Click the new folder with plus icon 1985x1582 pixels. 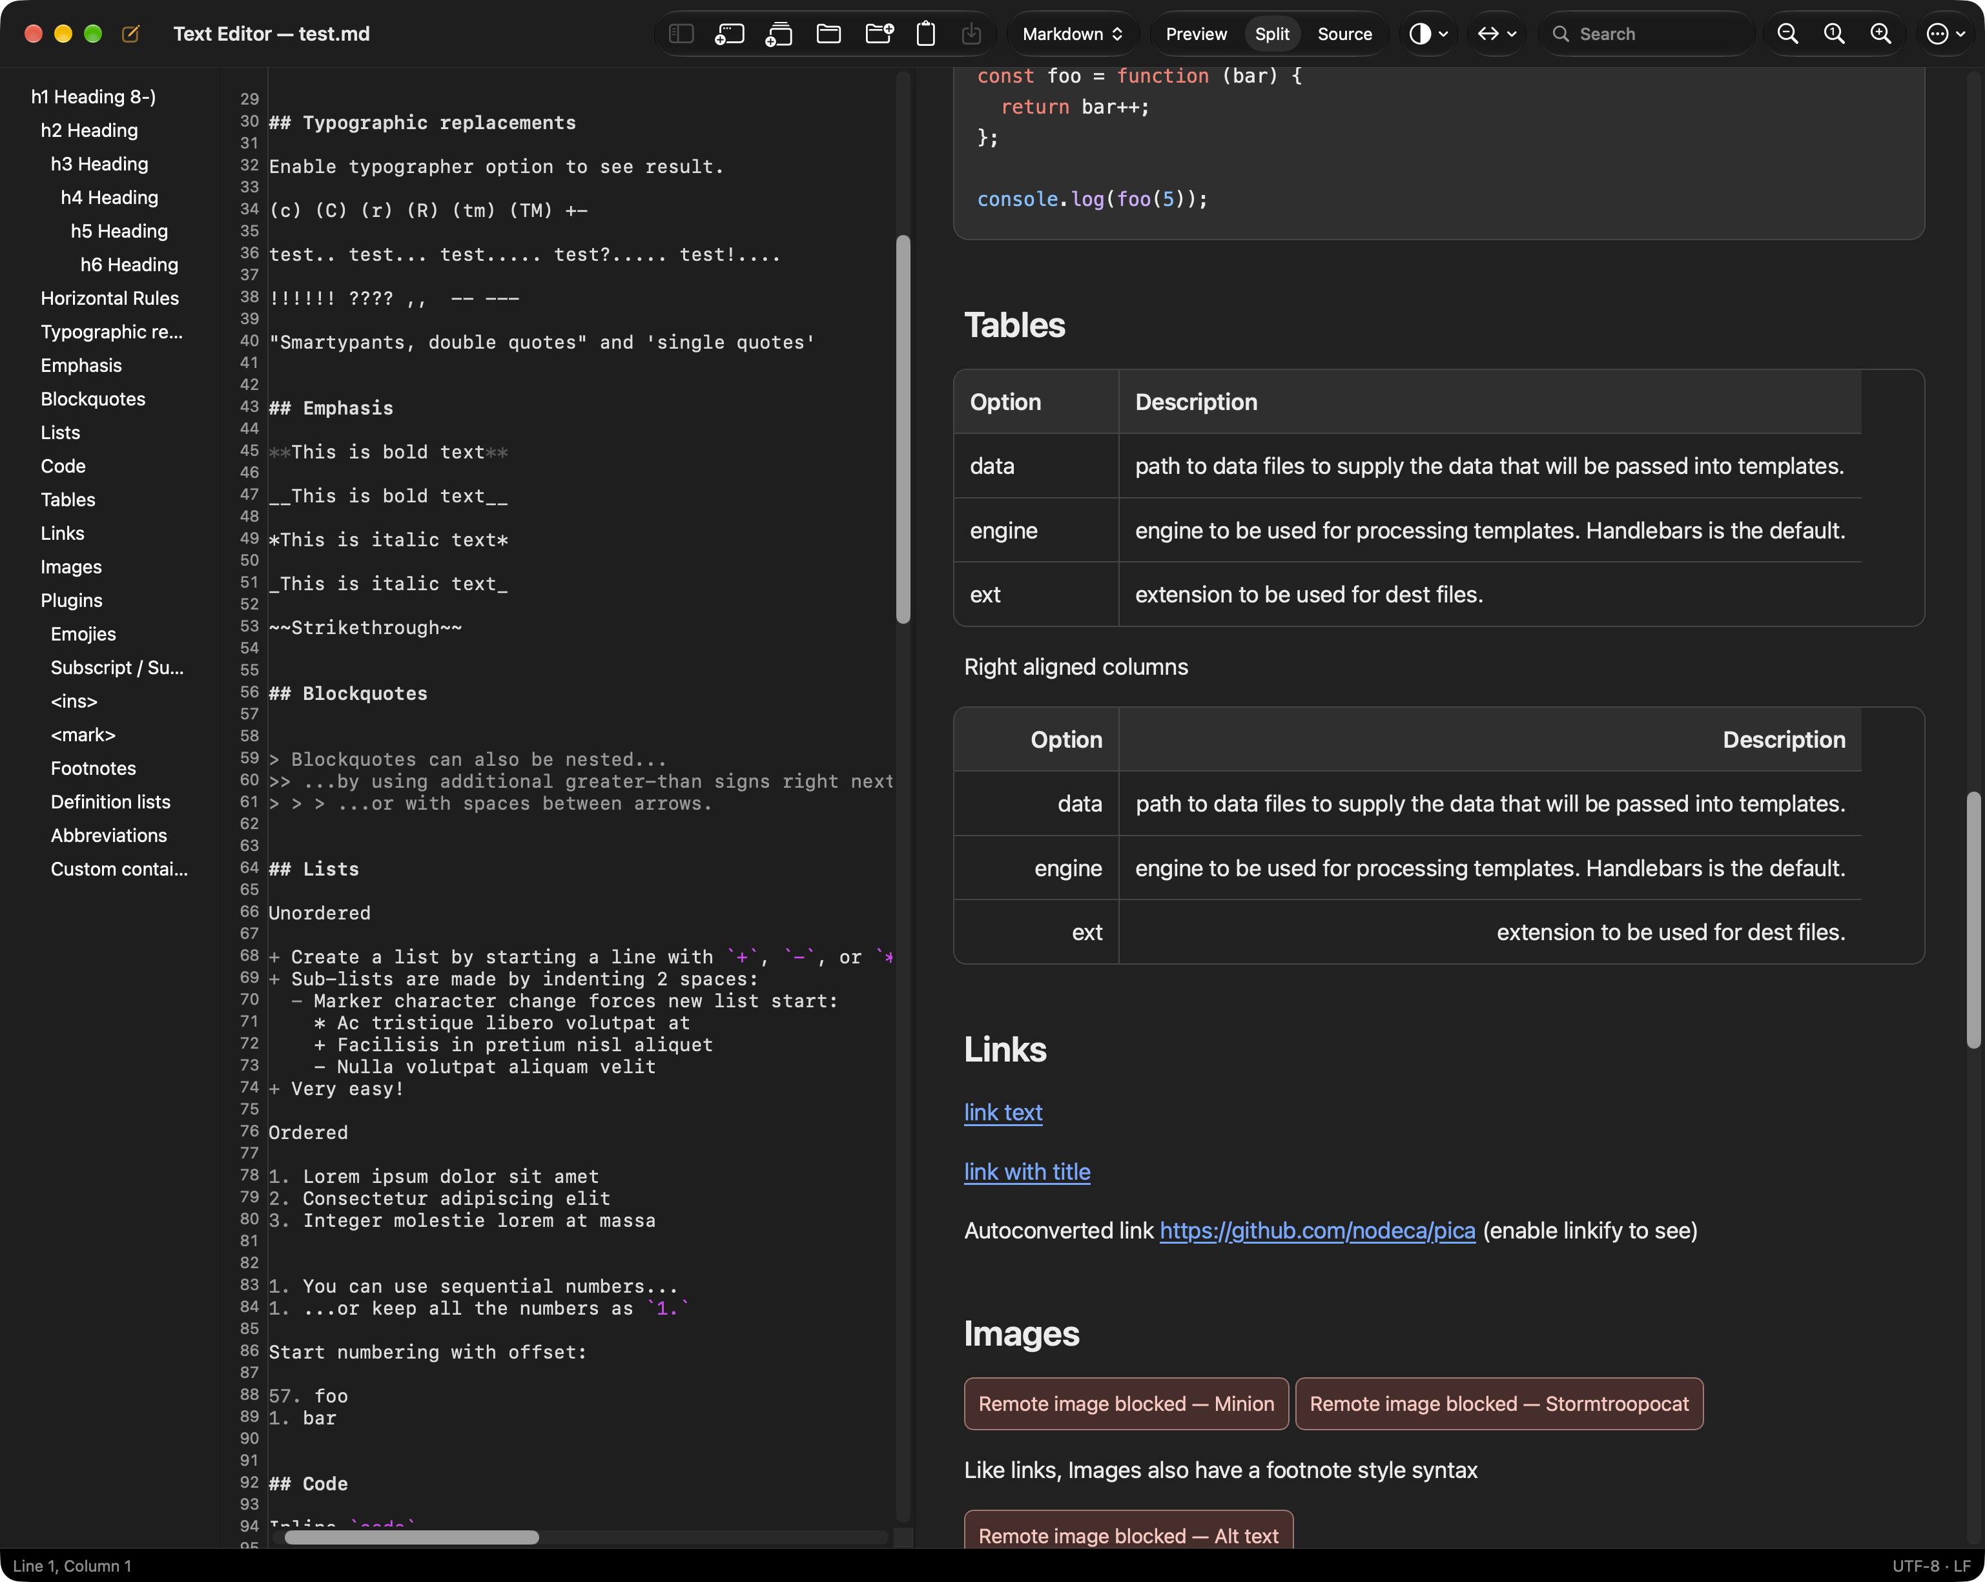pos(879,34)
